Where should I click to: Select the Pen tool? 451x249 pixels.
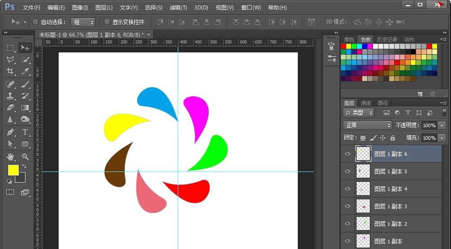[x=10, y=132]
